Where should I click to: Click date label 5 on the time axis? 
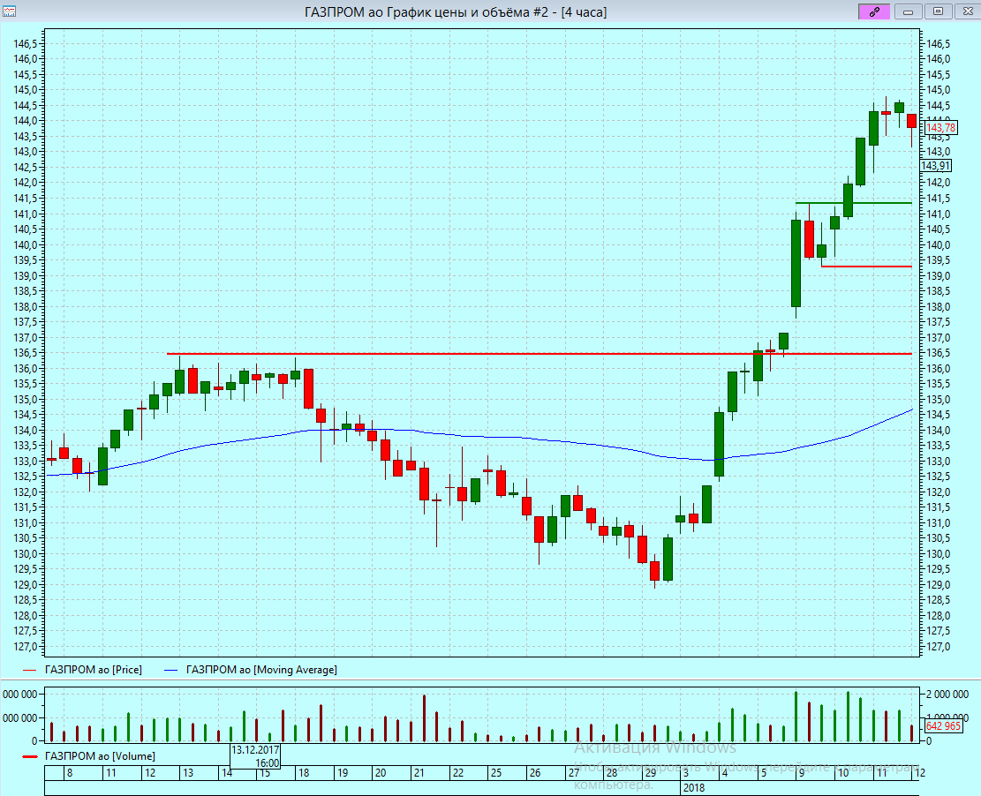[x=763, y=773]
